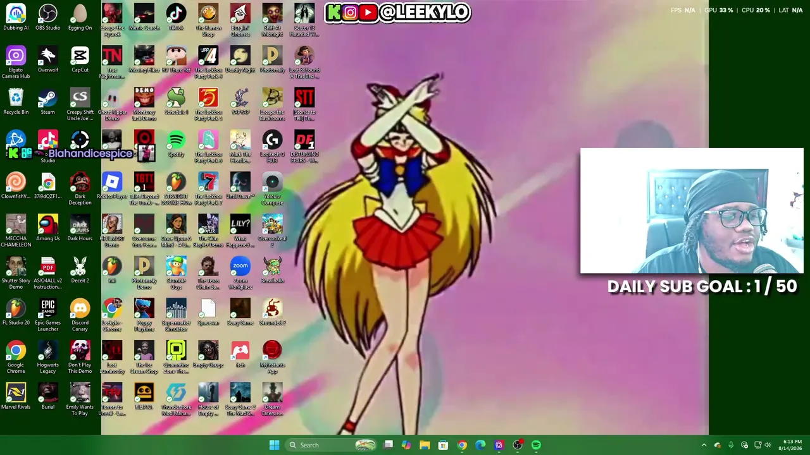Select the MyInstants App shortcut
This screenshot has height=455, width=810.
pyautogui.click(x=272, y=358)
